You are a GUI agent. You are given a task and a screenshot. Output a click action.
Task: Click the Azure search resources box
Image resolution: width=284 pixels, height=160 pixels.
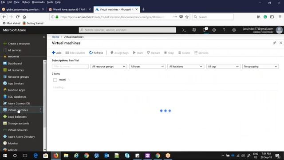(127, 30)
